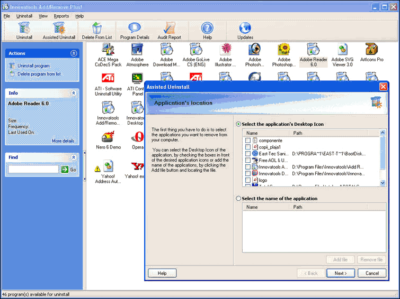The image size is (400, 299).
Task: Click the sidebar splitter collapse handle
Action: [85, 166]
